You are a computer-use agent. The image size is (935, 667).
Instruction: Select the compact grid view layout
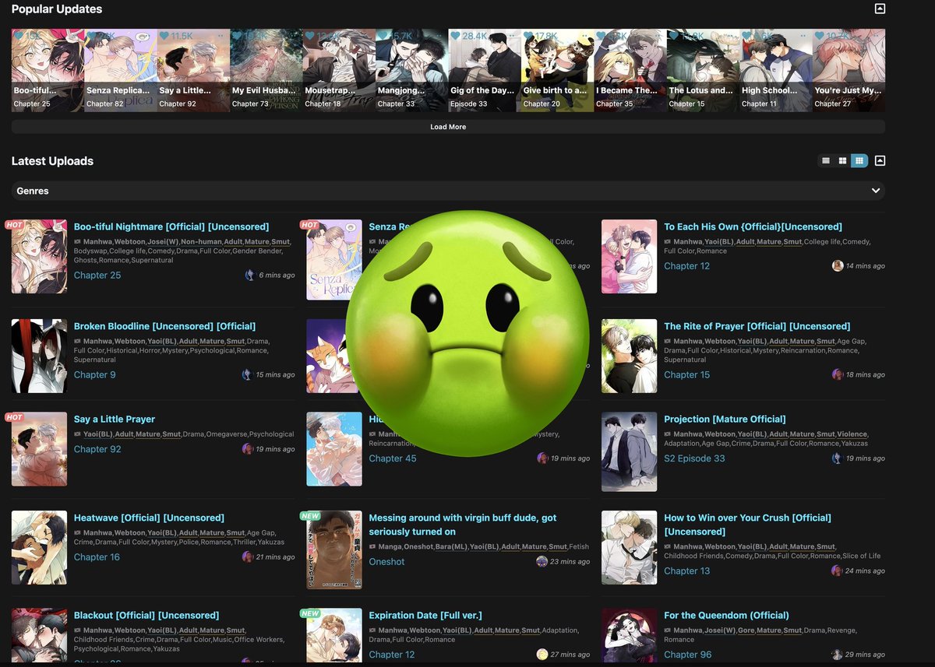tap(859, 160)
